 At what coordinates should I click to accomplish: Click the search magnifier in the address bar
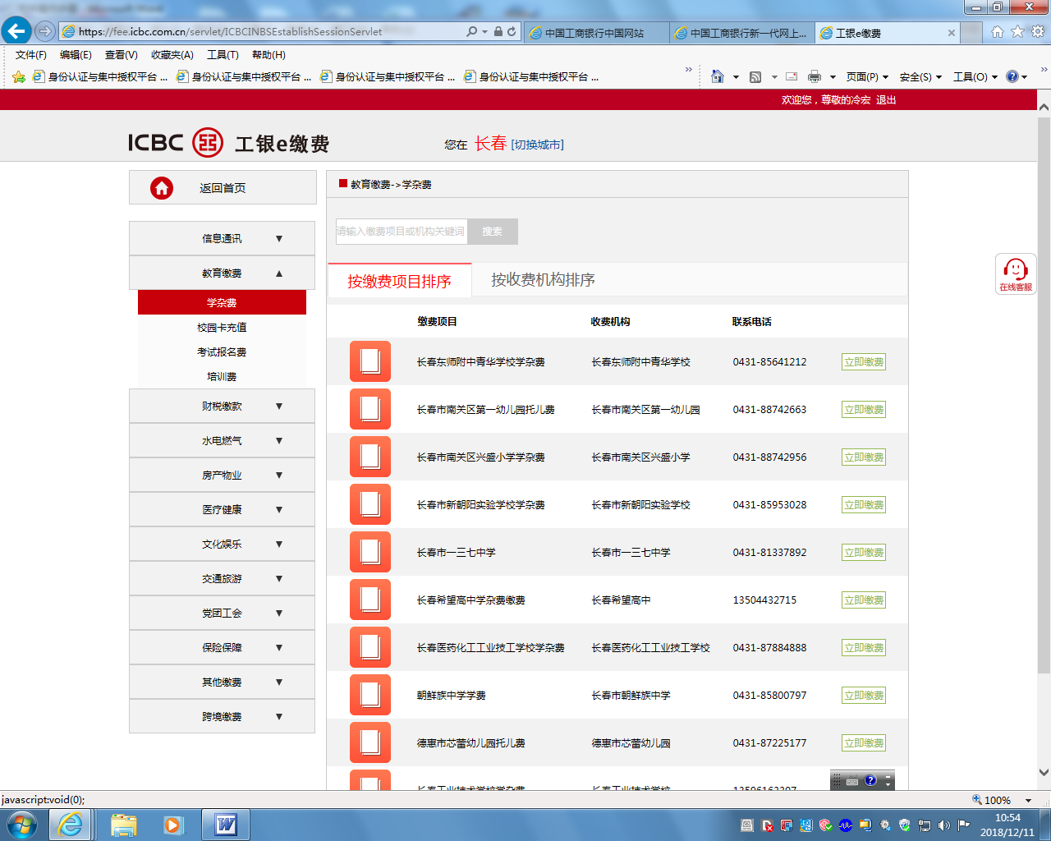(x=472, y=31)
